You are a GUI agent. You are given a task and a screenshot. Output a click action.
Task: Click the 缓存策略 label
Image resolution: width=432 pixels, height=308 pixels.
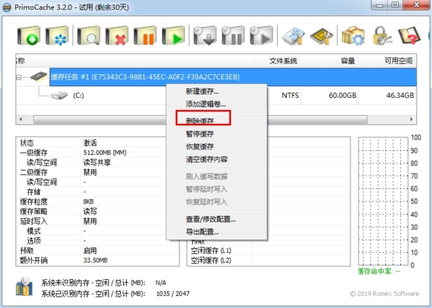[34, 212]
